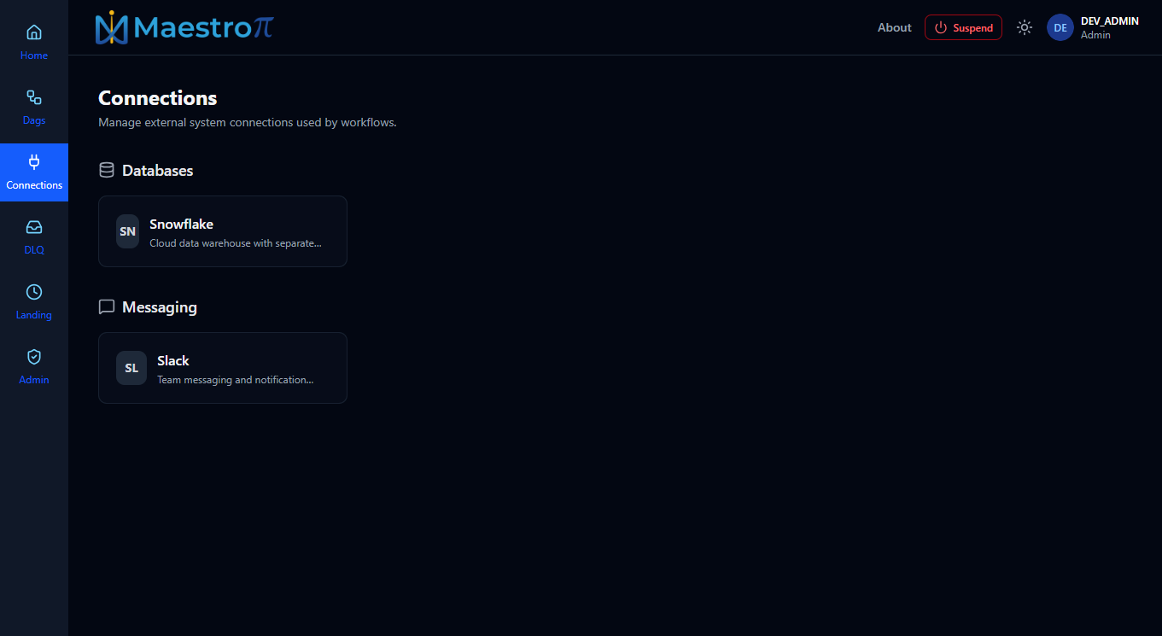Select the Connections plug icon
1162x636 pixels.
pyautogui.click(x=34, y=162)
